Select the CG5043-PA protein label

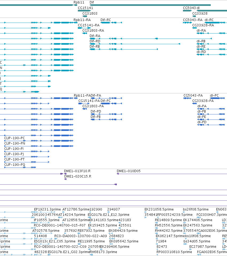click(193, 95)
